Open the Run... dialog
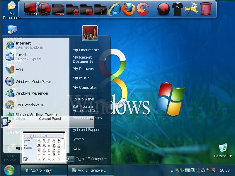 [77, 148]
